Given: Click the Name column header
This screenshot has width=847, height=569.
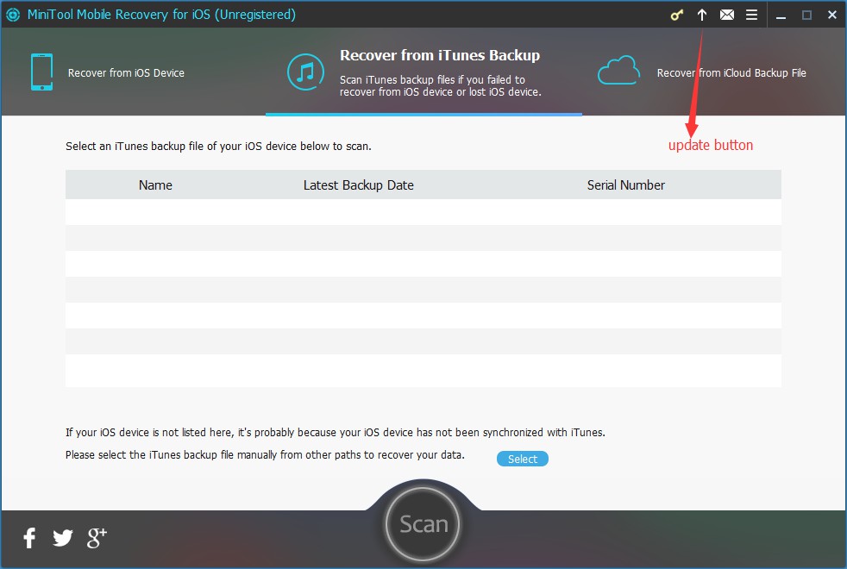Looking at the screenshot, I should click(x=155, y=185).
